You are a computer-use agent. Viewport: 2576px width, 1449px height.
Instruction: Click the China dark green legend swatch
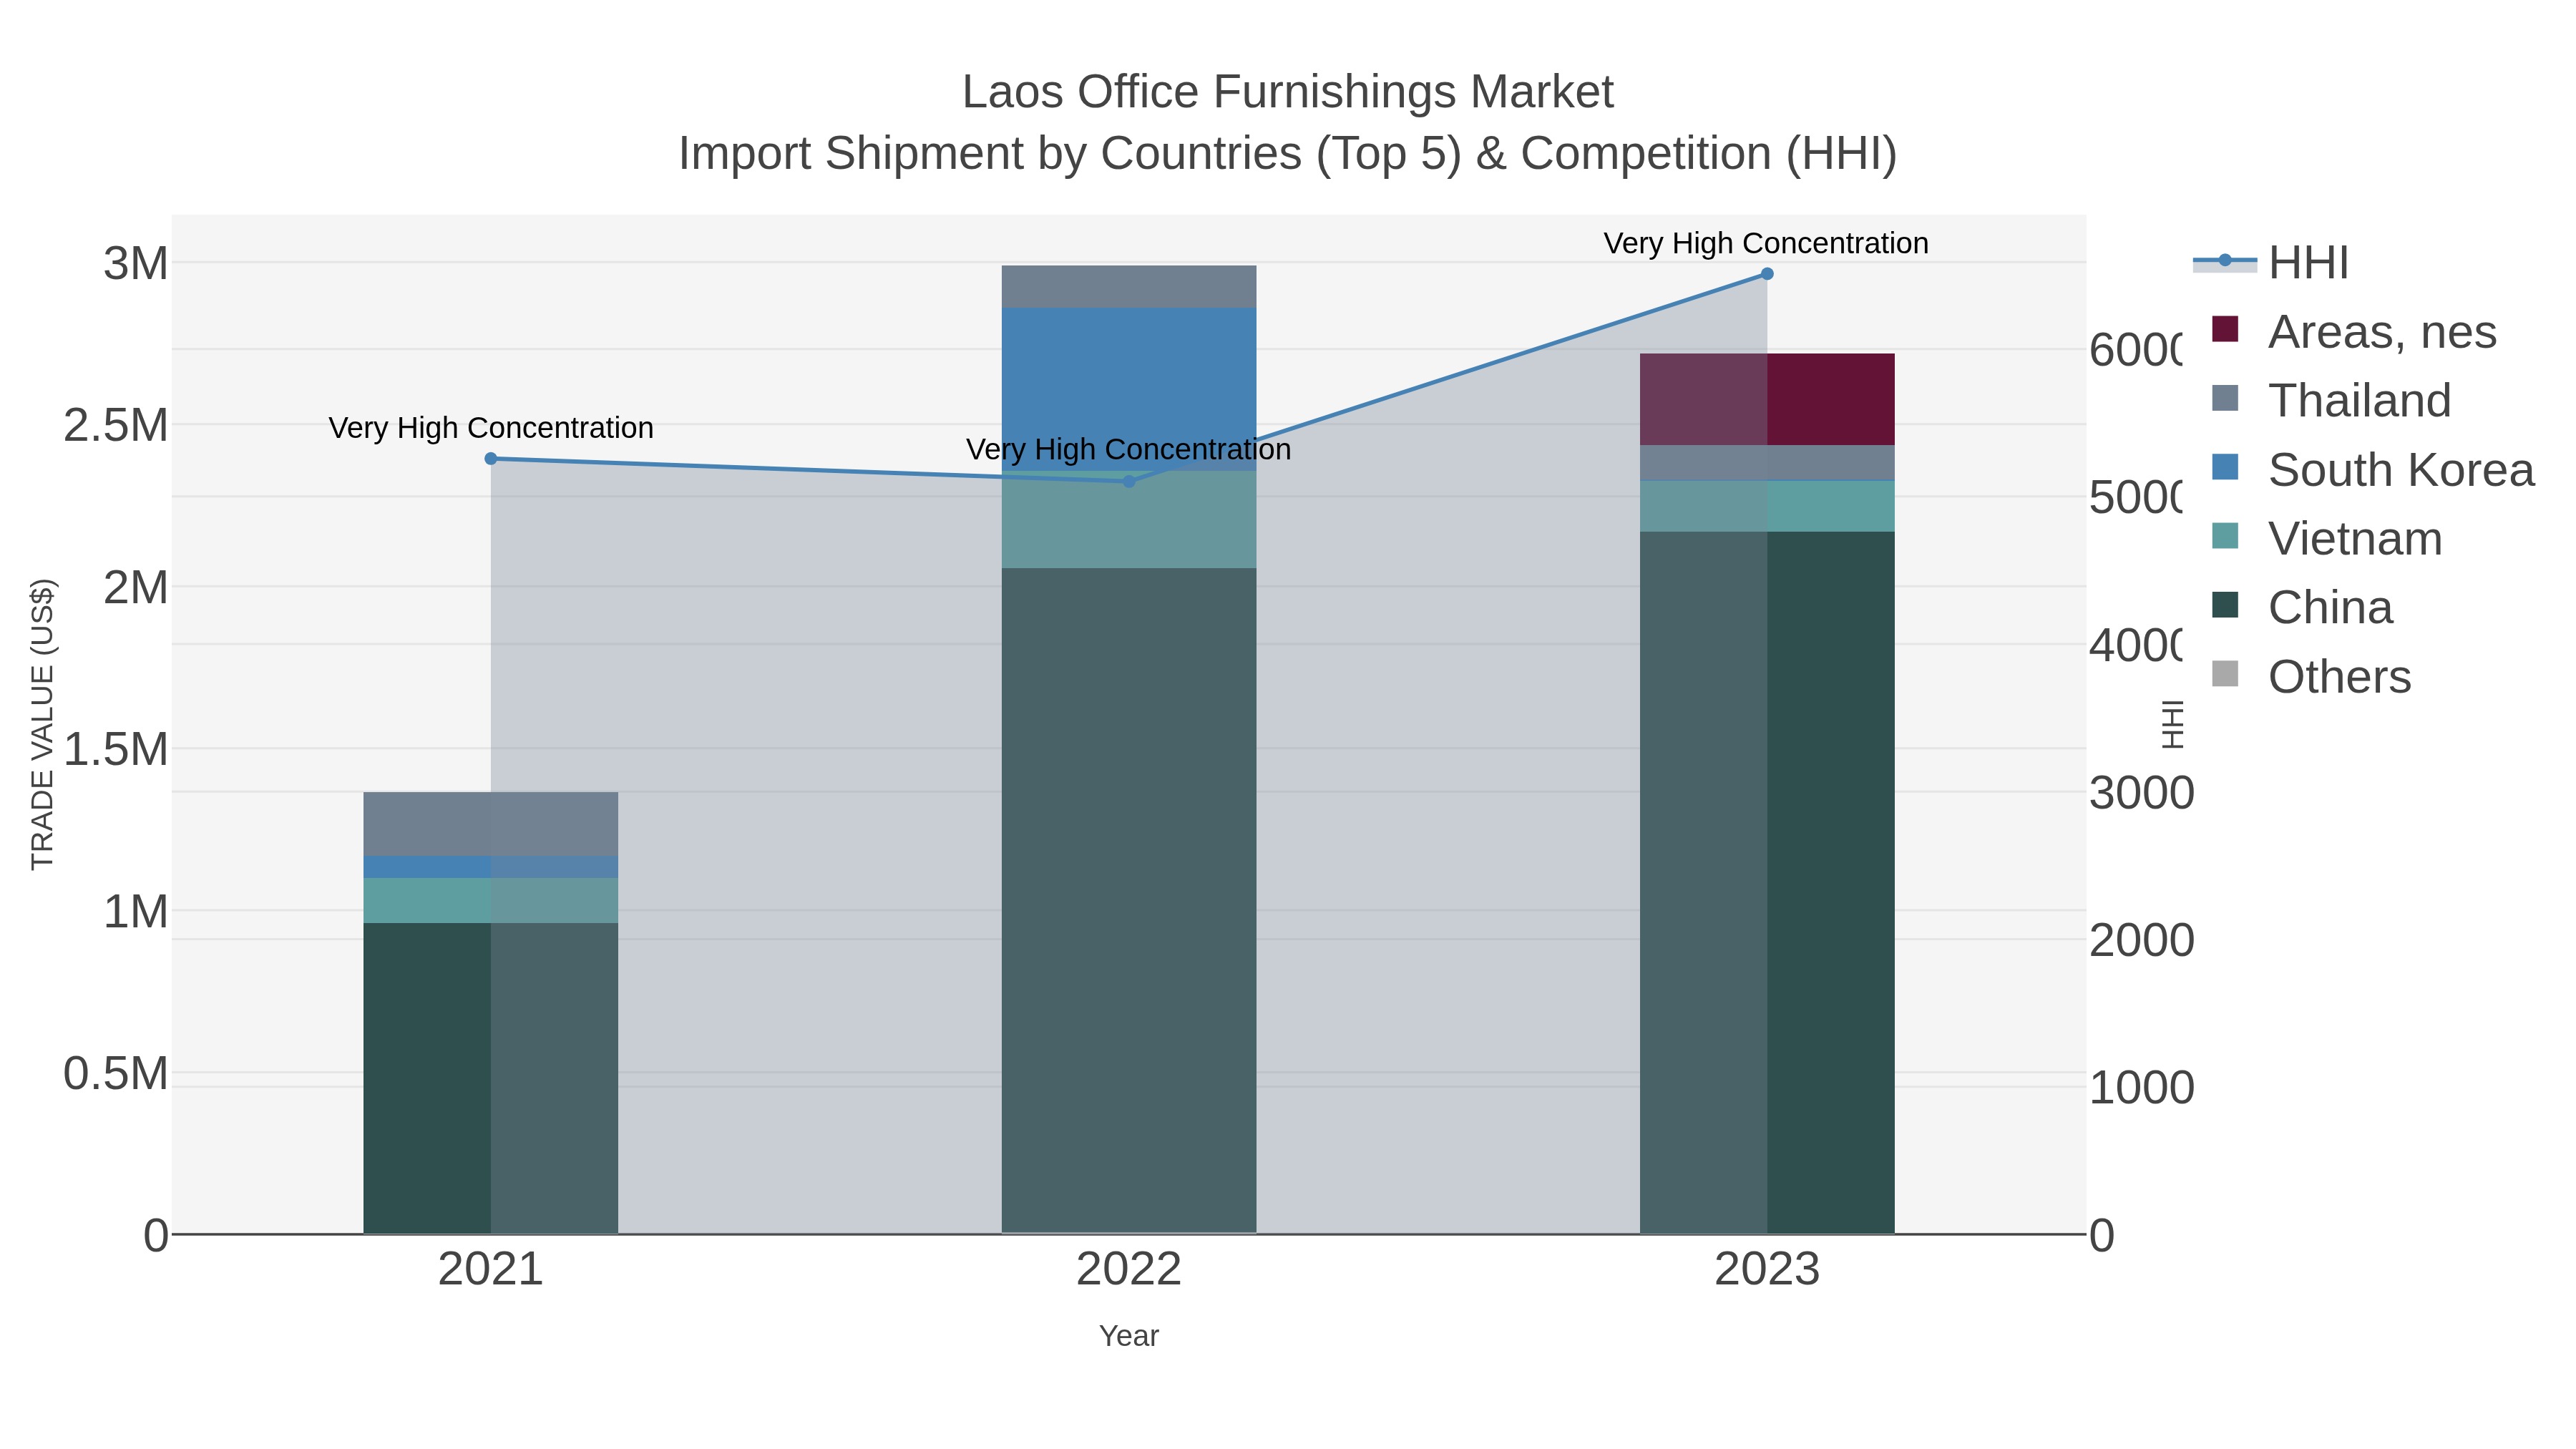click(2225, 605)
